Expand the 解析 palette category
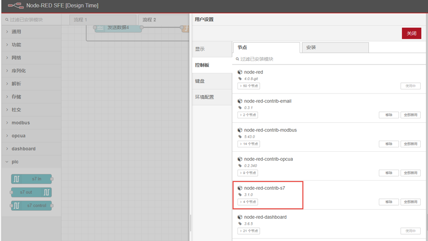The image size is (428, 241). point(31,84)
